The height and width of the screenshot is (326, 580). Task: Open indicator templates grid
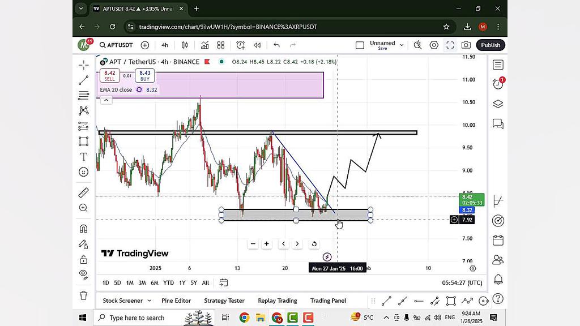[x=221, y=45]
